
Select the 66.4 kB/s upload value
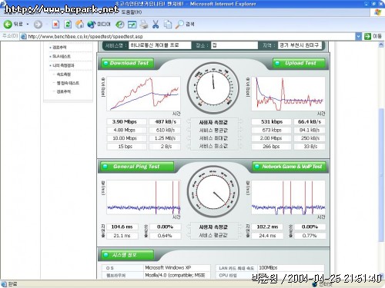click(310, 122)
